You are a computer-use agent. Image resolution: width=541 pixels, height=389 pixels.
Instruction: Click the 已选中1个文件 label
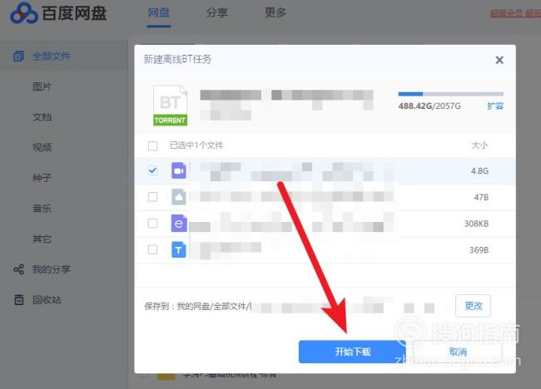click(x=196, y=145)
